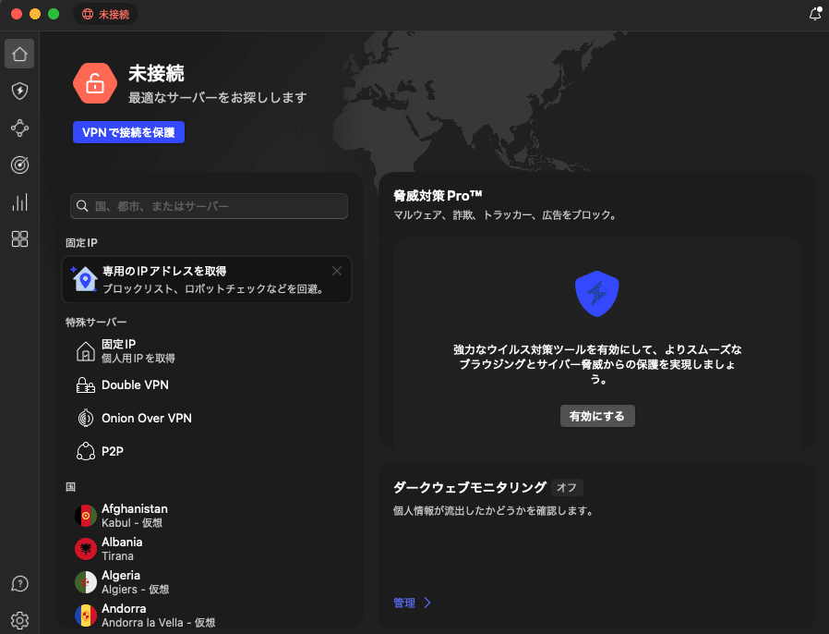Viewport: 829px width, 634px height.
Task: Click the 有効にする button
Action: click(x=597, y=416)
